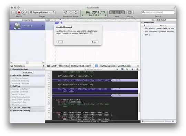This screenshot has height=136, width=186.
Task: Toggle the bottom detail pane in View
Action: (x=117, y=12)
